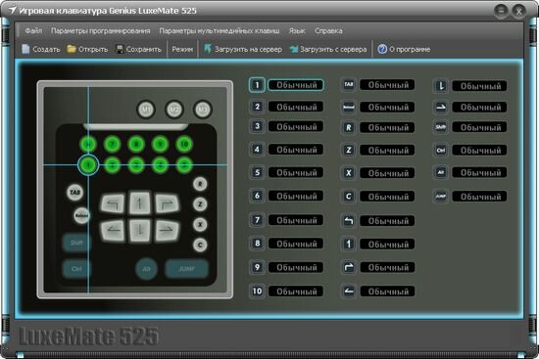Select green key 10 on keypad
This screenshot has width=539, height=359.
pos(184,144)
